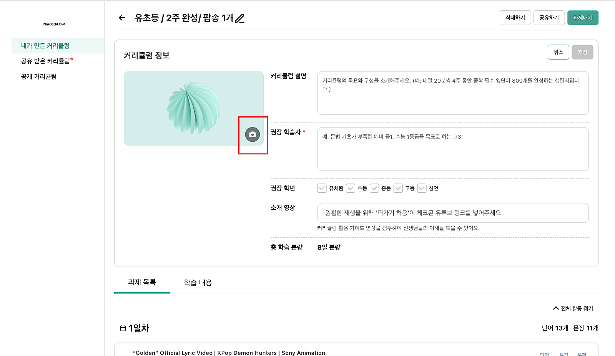The width and height of the screenshot is (615, 356).
Task: Select the 과제 목록 tab
Action: (141, 282)
